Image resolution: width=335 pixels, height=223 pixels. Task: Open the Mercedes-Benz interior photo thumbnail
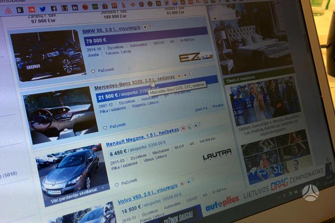(60, 114)
